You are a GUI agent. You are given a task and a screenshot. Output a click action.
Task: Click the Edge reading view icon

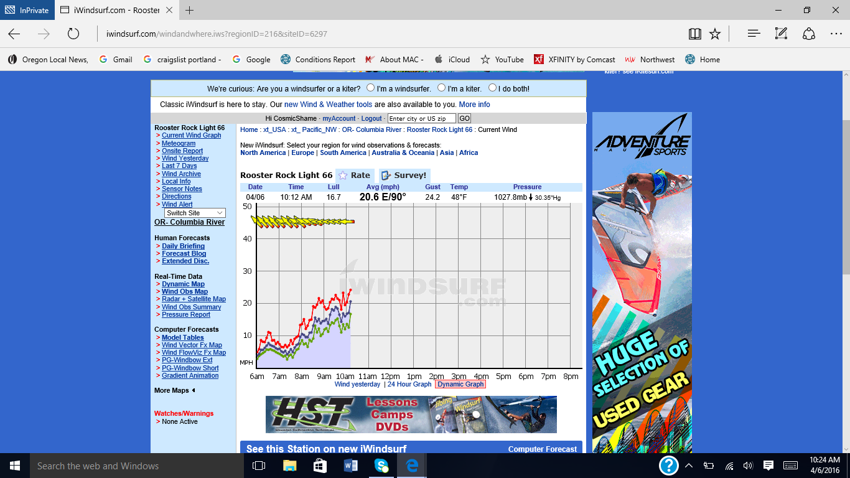tap(694, 34)
